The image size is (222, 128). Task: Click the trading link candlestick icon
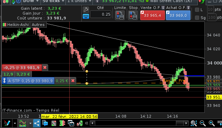80,123
